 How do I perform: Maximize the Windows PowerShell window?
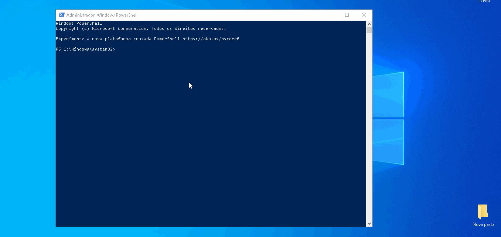[x=347, y=15]
